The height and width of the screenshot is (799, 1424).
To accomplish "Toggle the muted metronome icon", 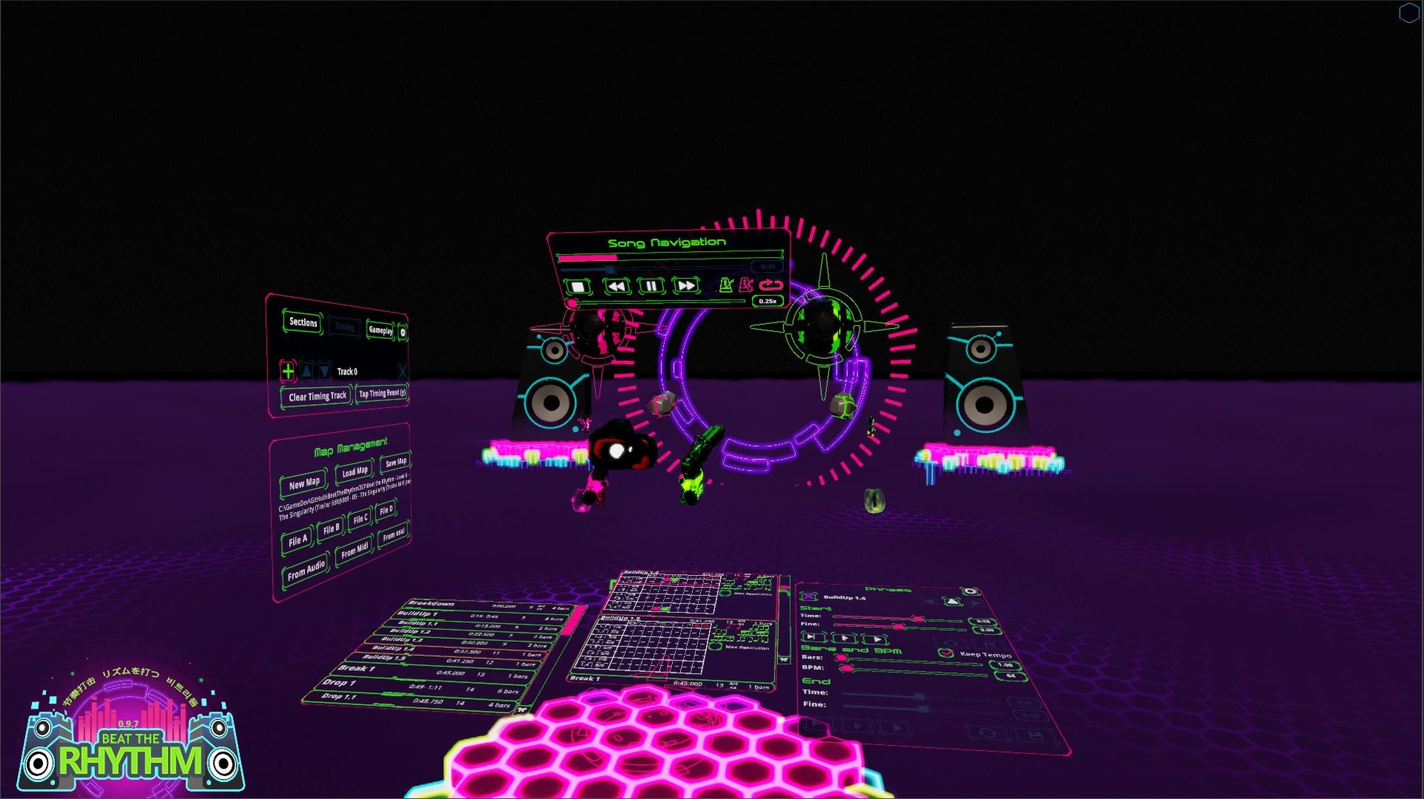I will [747, 286].
